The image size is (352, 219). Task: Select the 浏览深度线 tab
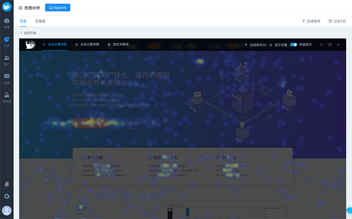pyautogui.click(x=118, y=45)
